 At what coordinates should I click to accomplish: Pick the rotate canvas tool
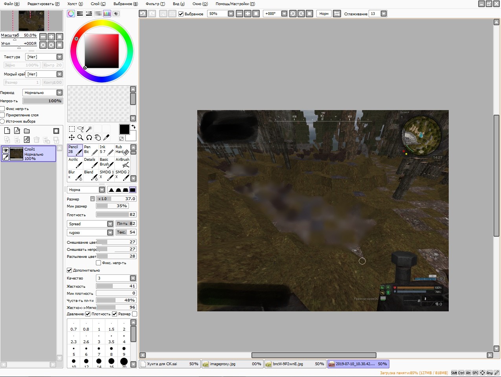[x=89, y=138]
